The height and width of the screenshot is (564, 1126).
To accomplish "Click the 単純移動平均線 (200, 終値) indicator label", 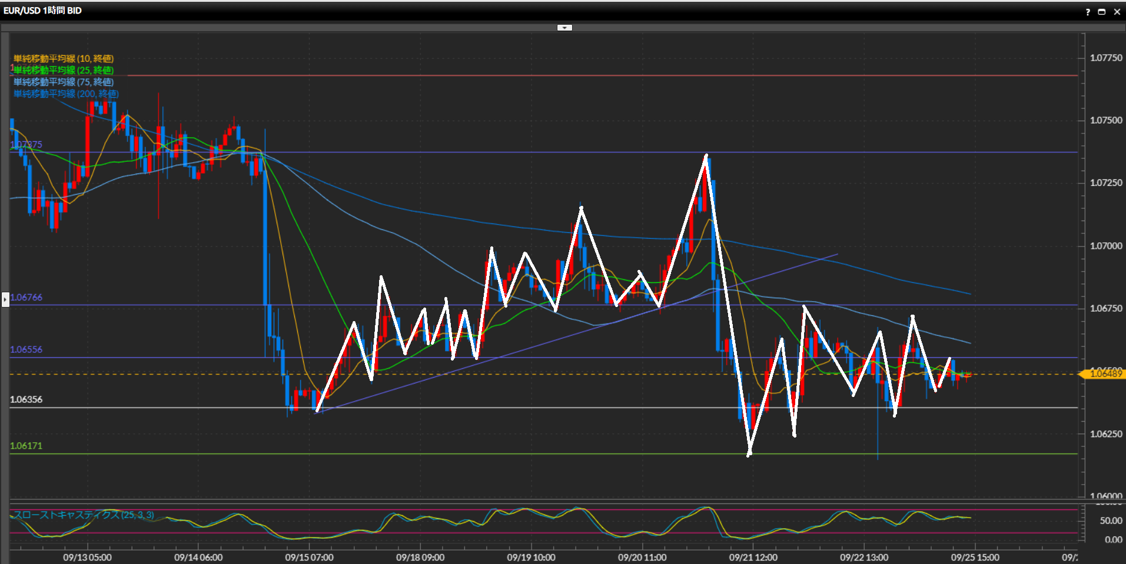I will click(x=66, y=94).
